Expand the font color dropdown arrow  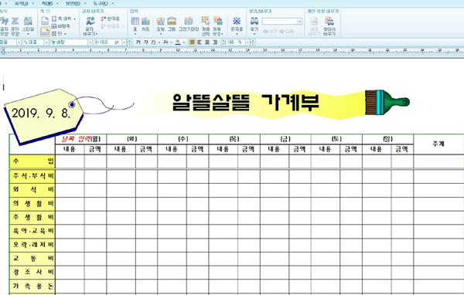click(183, 42)
